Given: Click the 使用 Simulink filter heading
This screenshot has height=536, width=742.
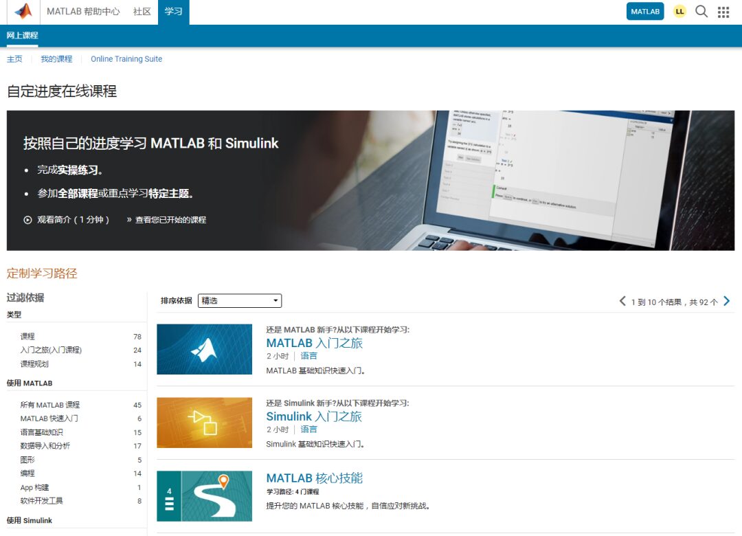Looking at the screenshot, I should coord(30,520).
